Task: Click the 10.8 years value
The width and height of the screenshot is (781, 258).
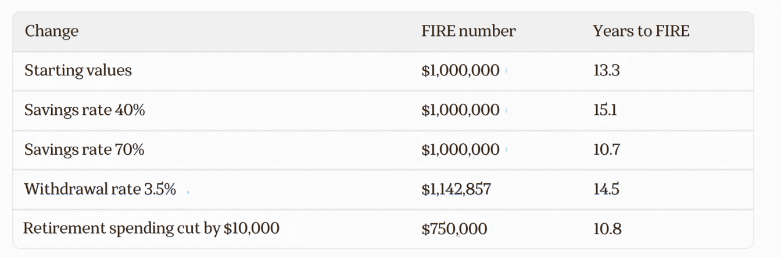Action: (x=607, y=228)
